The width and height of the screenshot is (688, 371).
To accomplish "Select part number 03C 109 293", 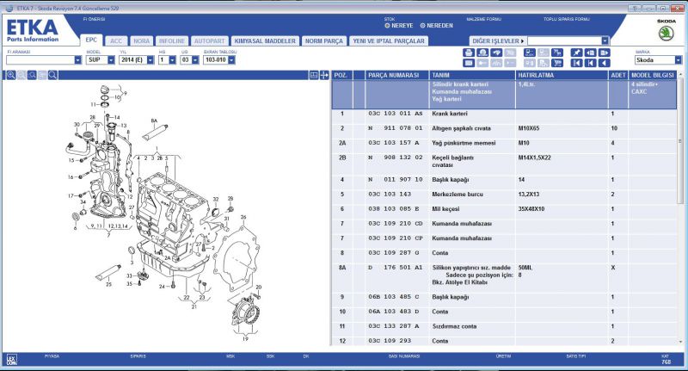I will pyautogui.click(x=390, y=341).
